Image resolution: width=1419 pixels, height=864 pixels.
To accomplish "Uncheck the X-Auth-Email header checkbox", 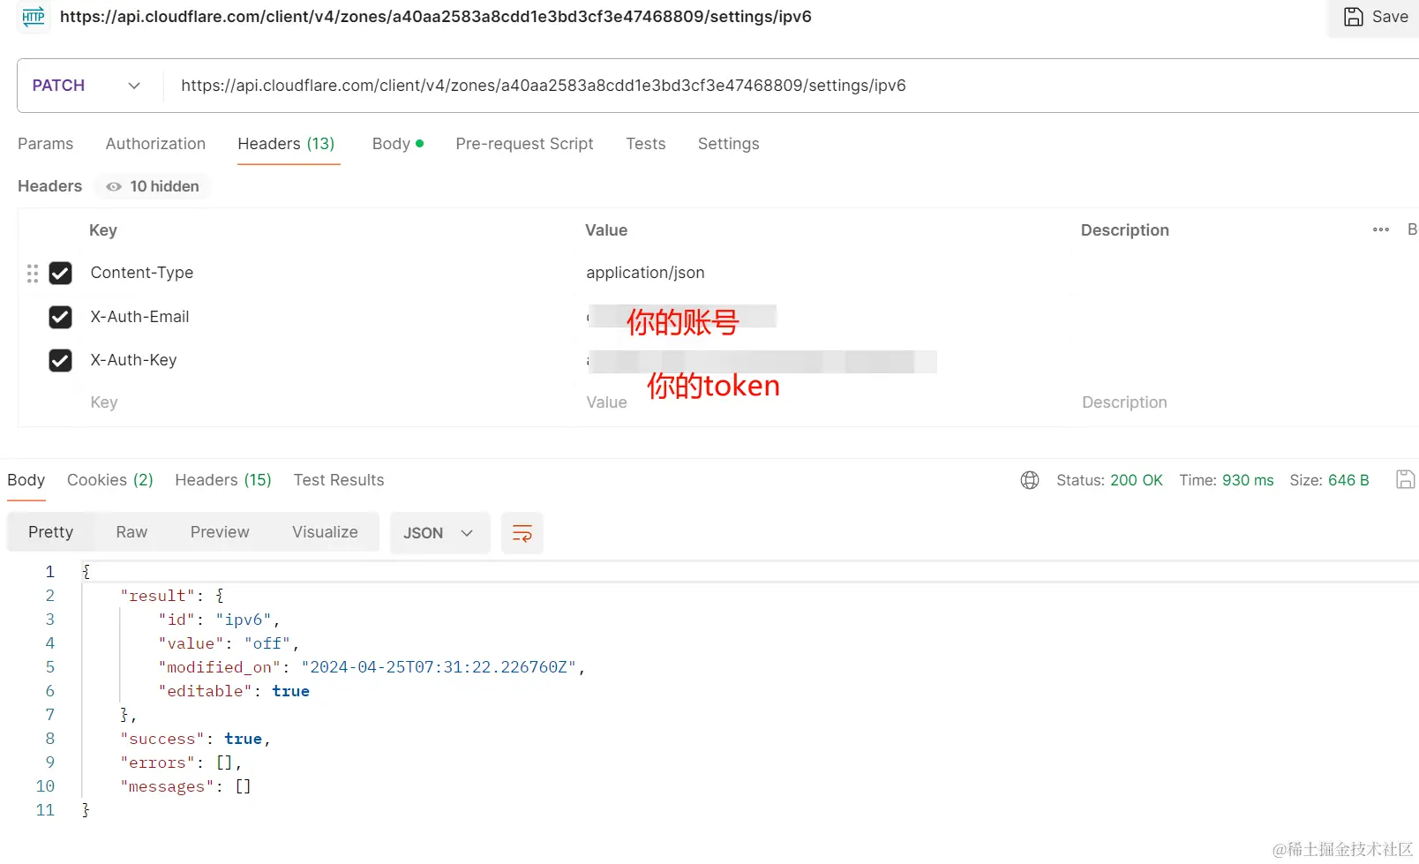I will click(x=60, y=317).
